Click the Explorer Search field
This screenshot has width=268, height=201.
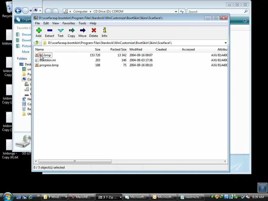point(215,12)
